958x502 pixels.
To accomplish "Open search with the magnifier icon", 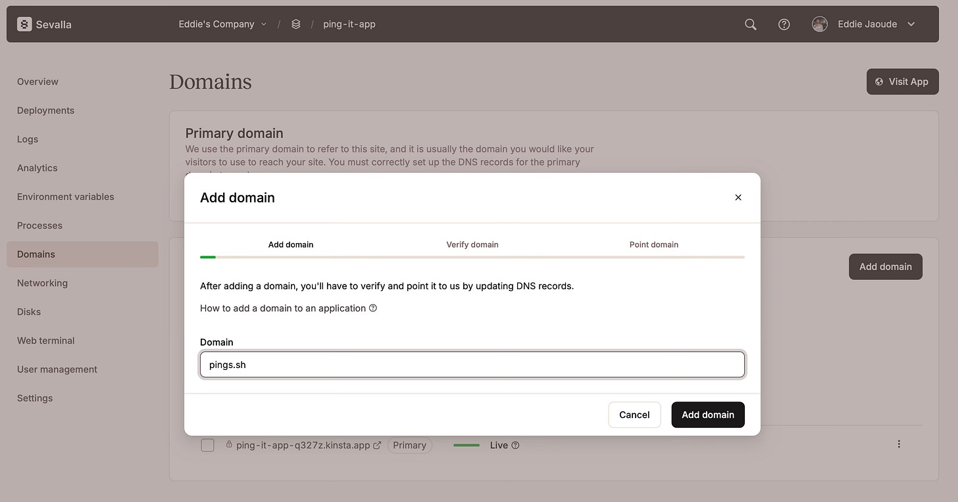I will coord(751,24).
